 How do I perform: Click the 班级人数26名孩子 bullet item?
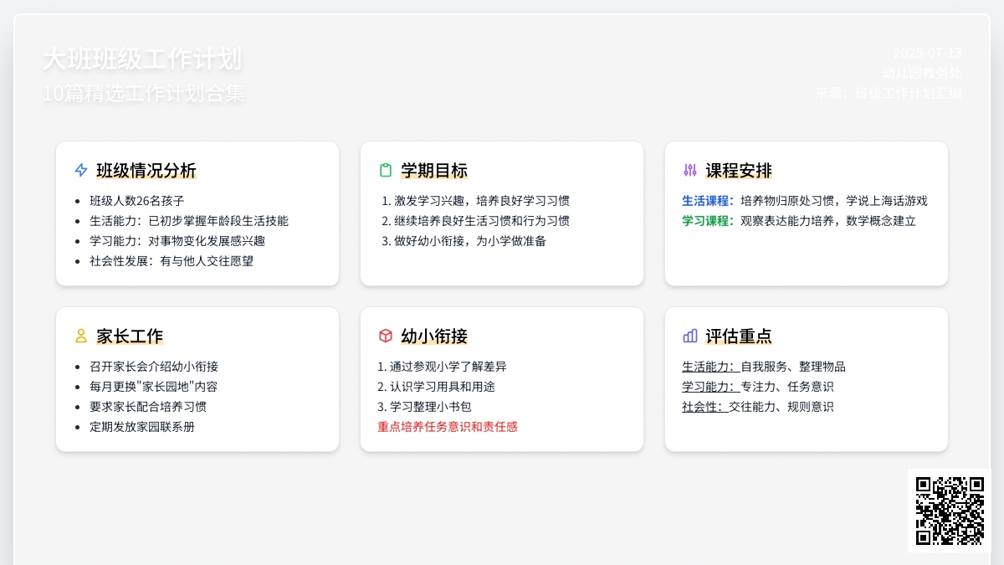tap(137, 201)
